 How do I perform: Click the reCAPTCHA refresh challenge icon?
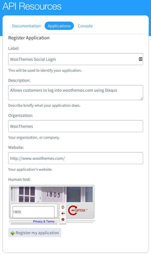tap(63, 207)
